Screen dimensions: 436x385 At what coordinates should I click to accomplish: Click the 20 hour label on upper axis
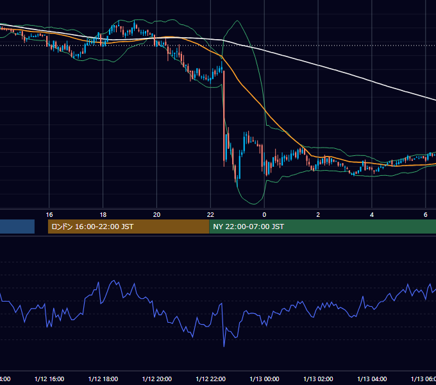[x=157, y=215]
